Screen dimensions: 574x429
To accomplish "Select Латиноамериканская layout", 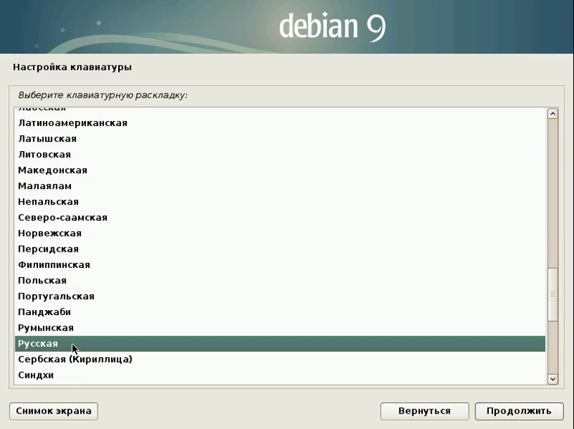I will 72,123.
